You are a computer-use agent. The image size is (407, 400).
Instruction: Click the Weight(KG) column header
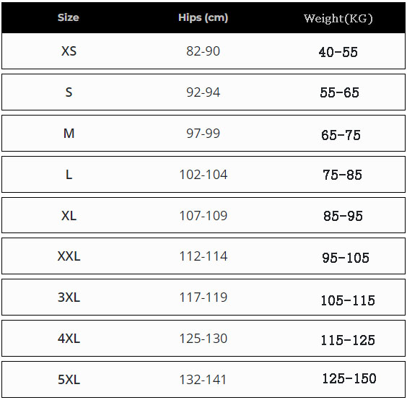(338, 19)
